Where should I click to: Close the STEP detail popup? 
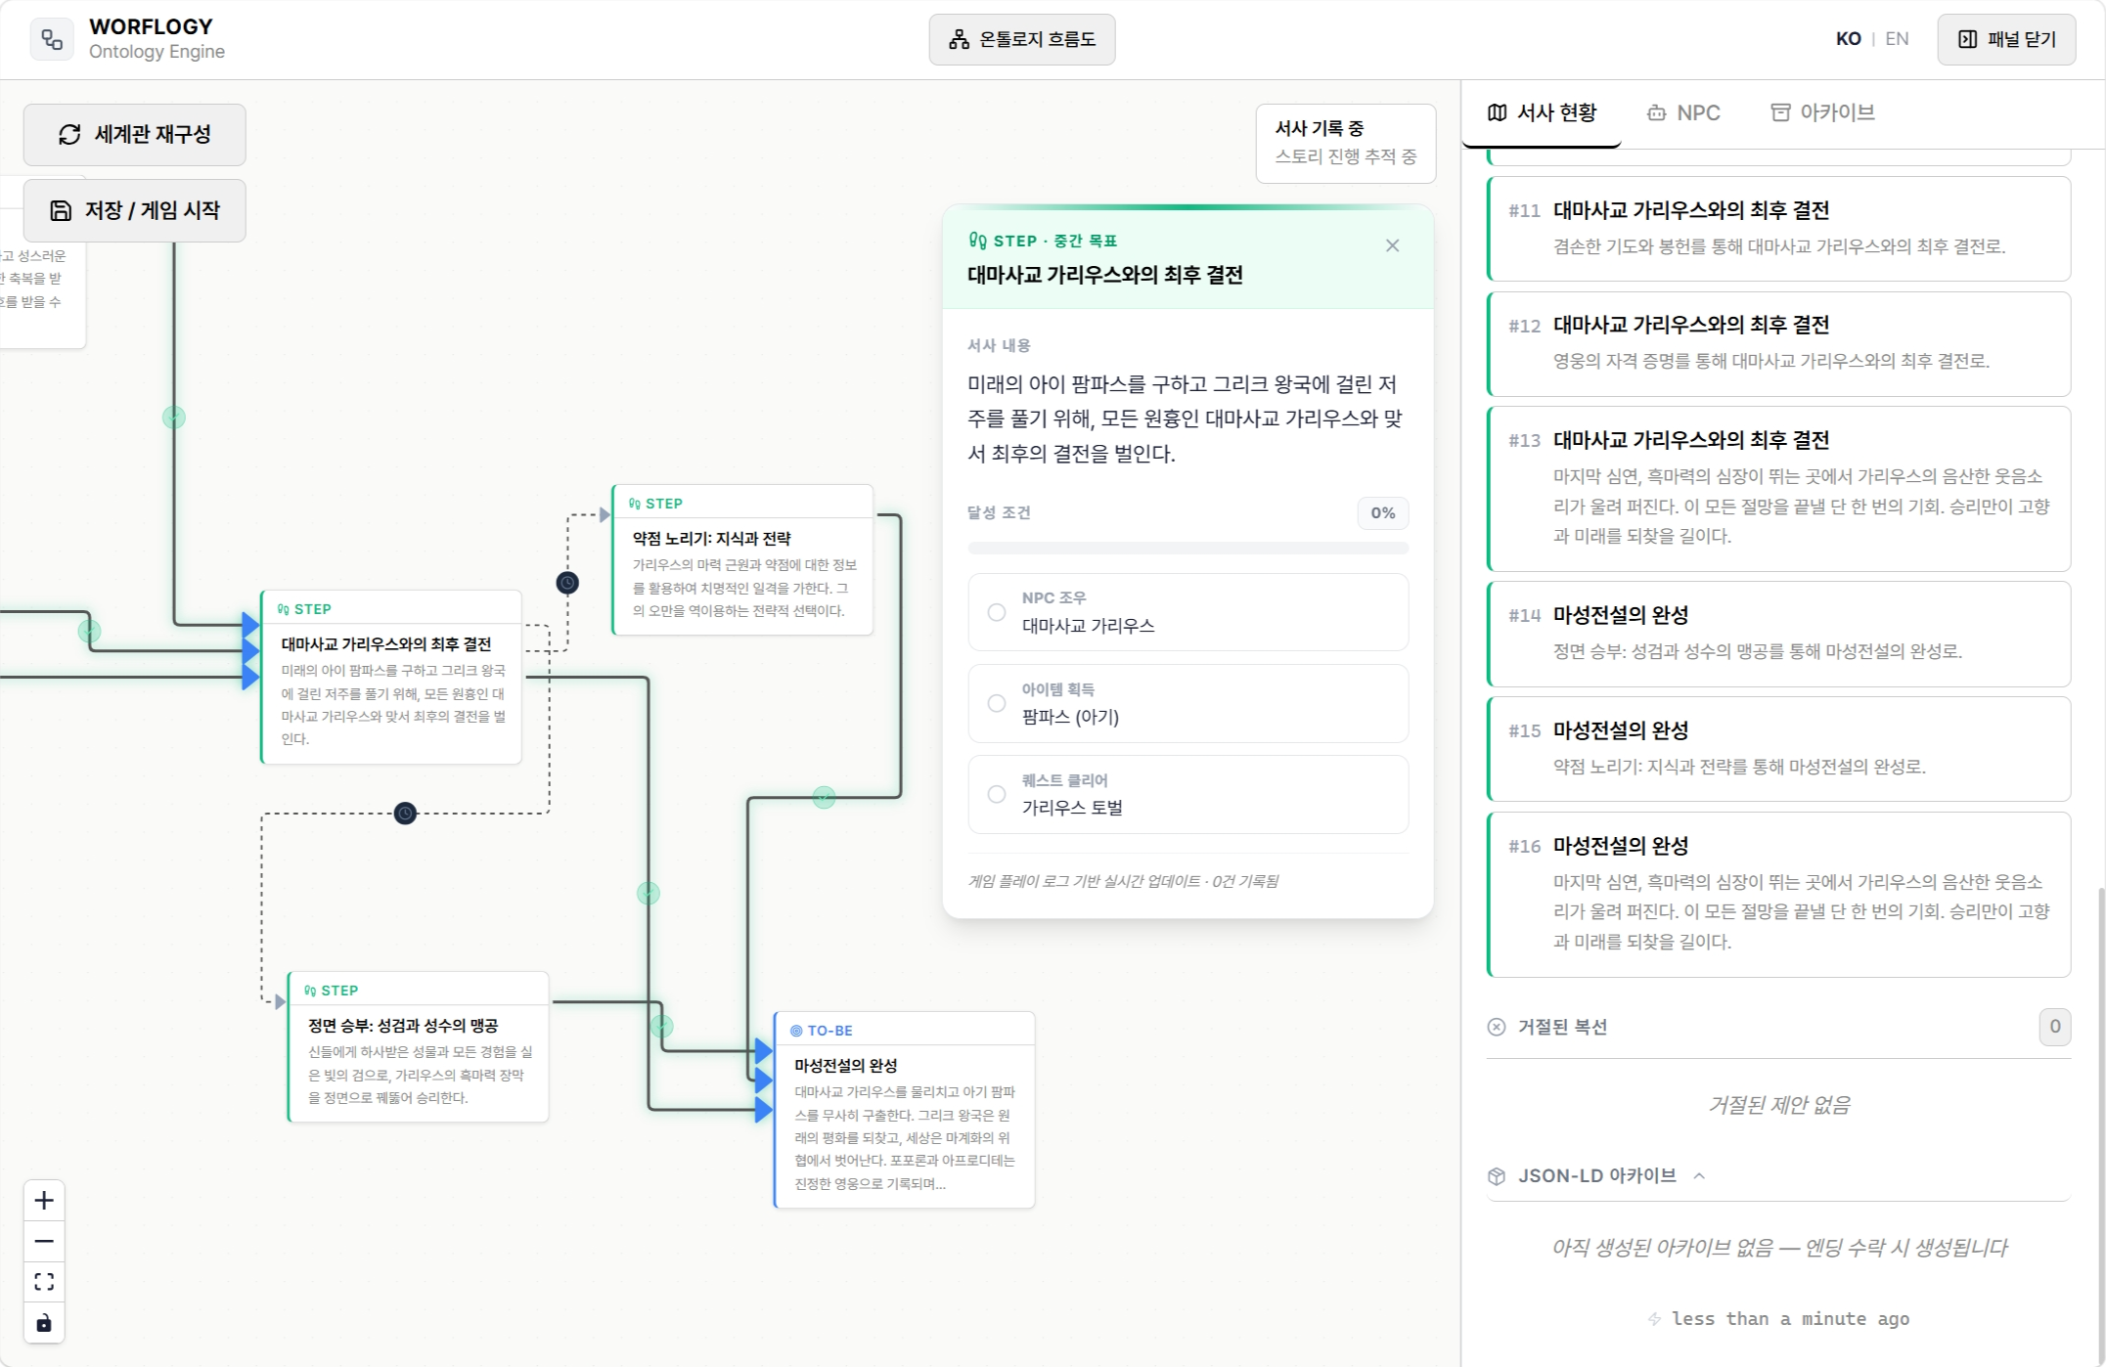[x=1392, y=245]
